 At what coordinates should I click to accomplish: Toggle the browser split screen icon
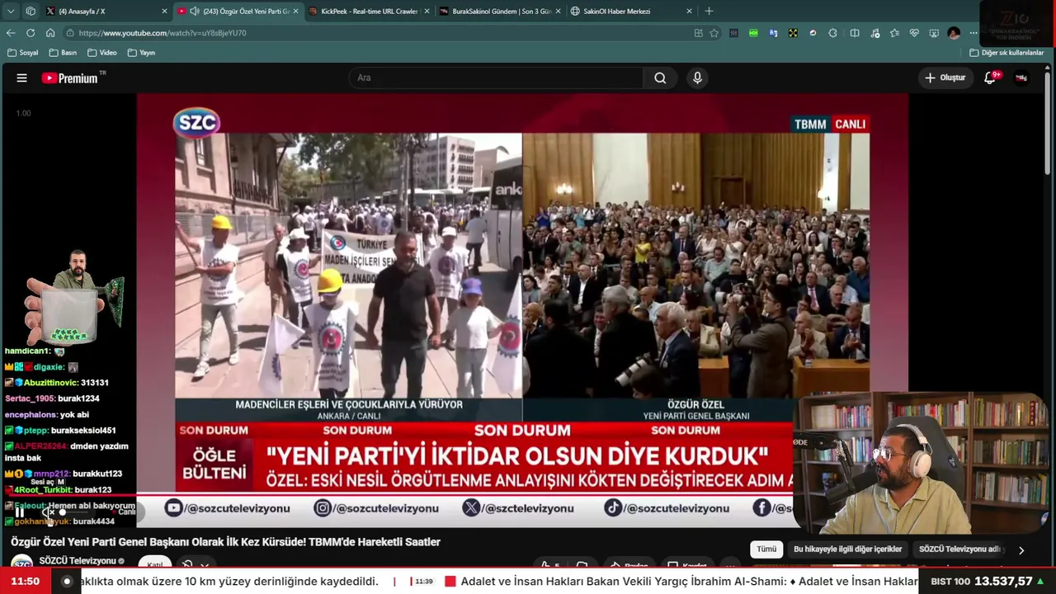pos(855,33)
